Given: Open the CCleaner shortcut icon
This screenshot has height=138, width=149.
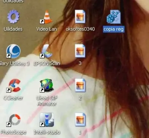Looking at the screenshot, I should pos(13,85).
